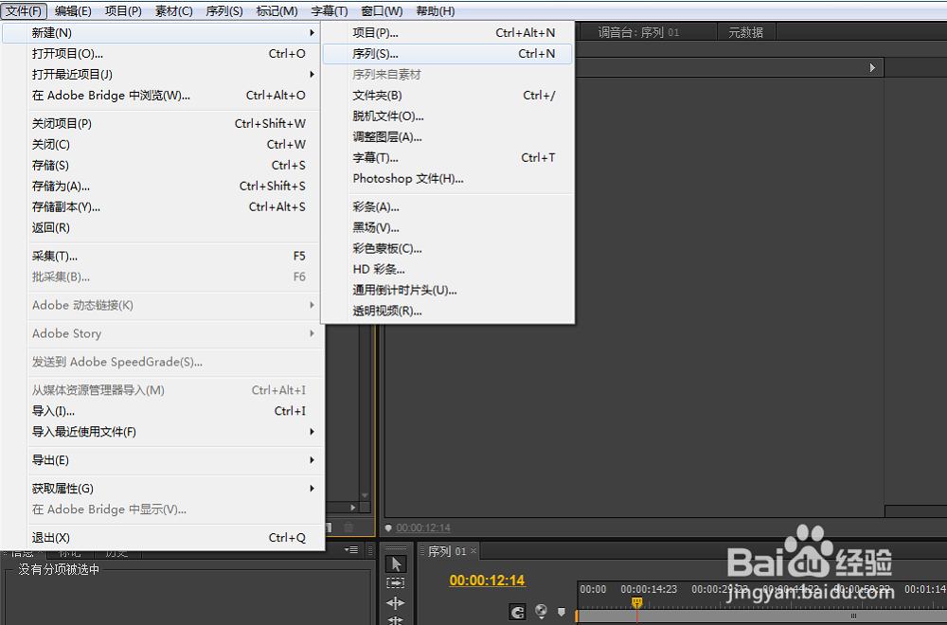Screen dimensions: 947x625
Task: Choose 彩条(A)... in submenu
Action: pos(448,207)
